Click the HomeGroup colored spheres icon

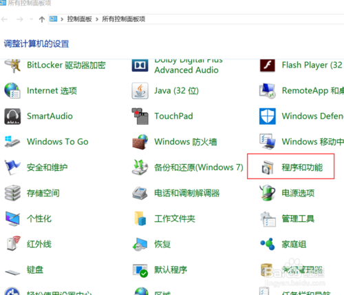point(268,244)
